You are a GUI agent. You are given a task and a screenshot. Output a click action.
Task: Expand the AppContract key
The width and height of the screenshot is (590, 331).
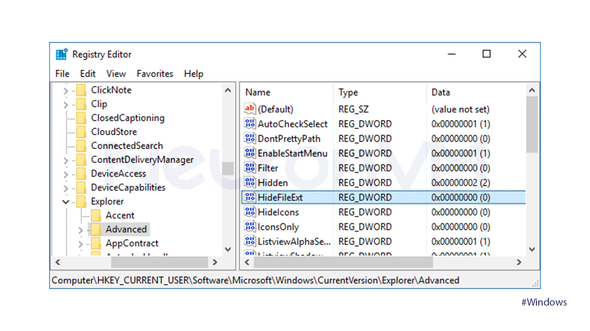point(80,243)
